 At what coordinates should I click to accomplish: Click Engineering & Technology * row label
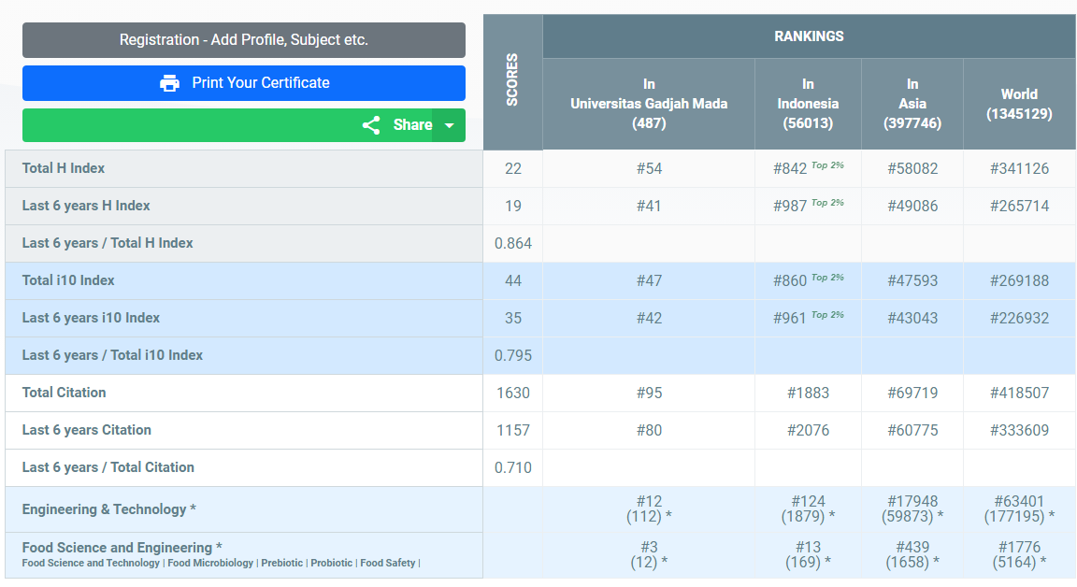tap(109, 509)
